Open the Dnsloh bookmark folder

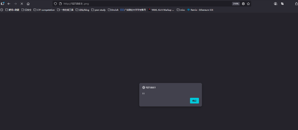113,10
